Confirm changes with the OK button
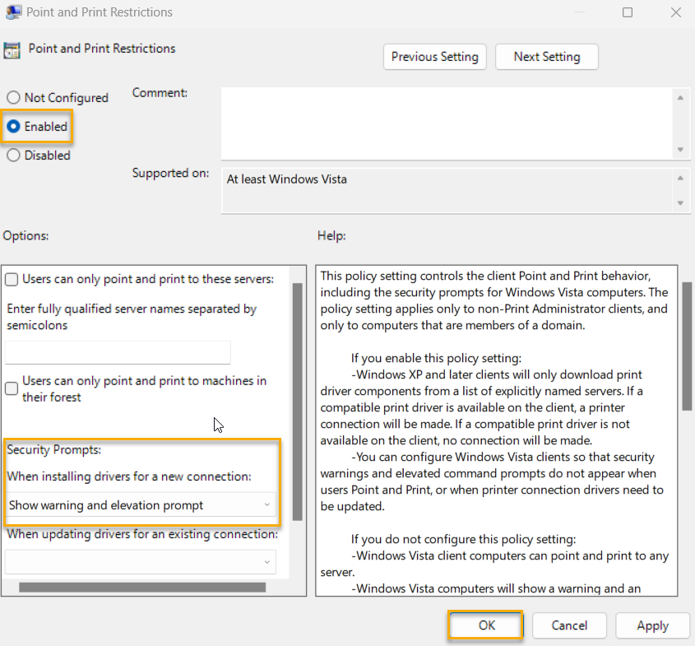 [484, 625]
